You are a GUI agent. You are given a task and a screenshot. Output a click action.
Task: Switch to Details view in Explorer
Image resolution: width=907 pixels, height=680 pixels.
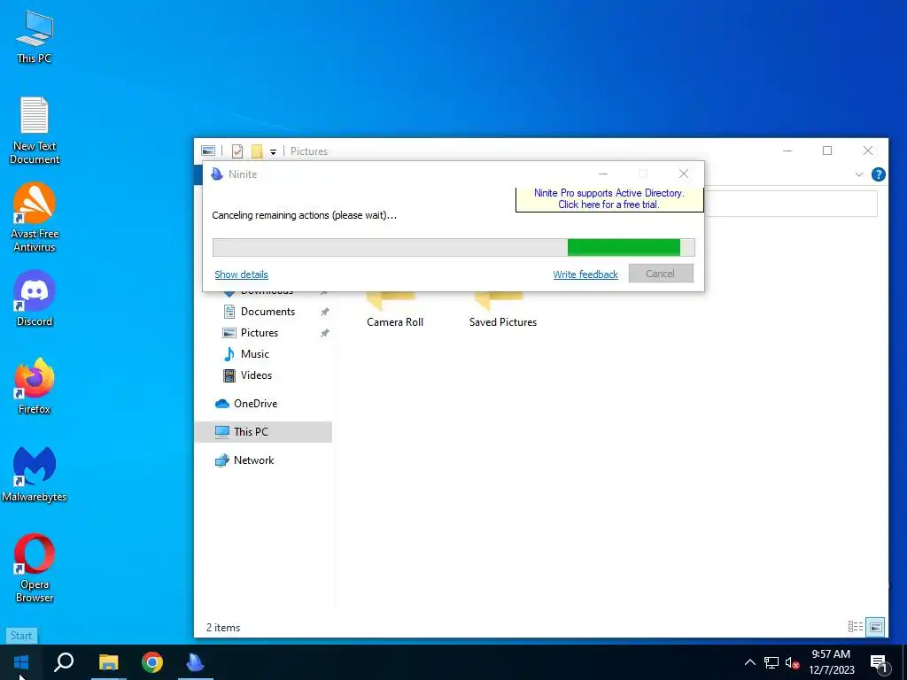(856, 626)
